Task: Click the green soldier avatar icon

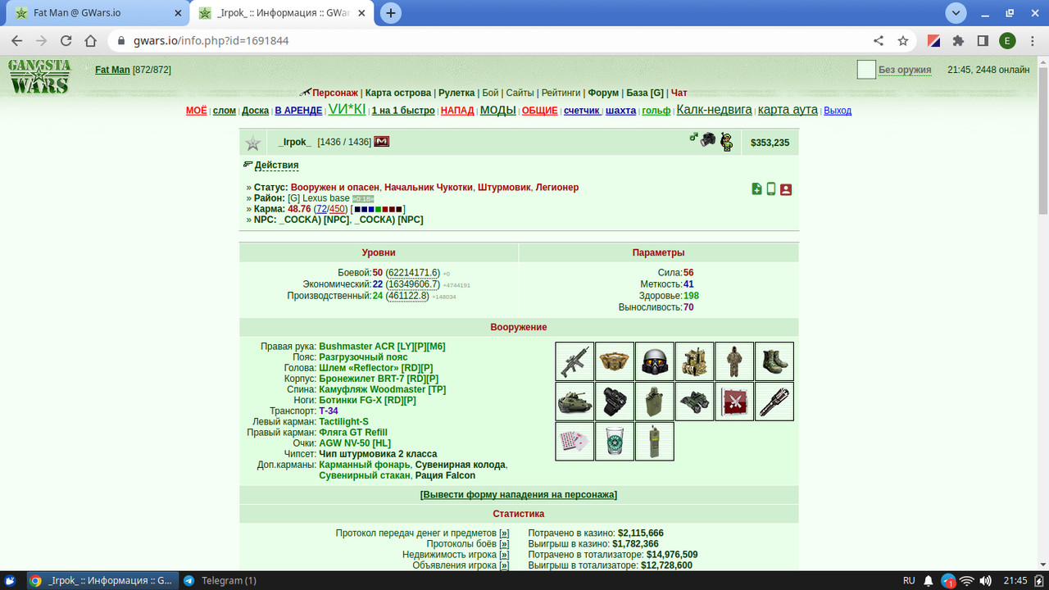Action: pyautogui.click(x=726, y=142)
